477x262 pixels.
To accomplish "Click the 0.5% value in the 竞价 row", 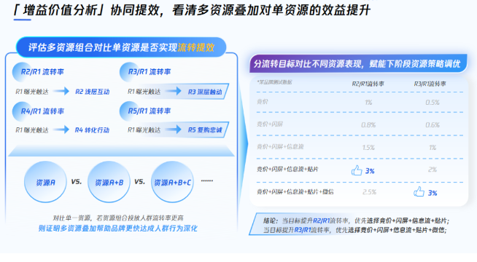I will [x=433, y=103].
